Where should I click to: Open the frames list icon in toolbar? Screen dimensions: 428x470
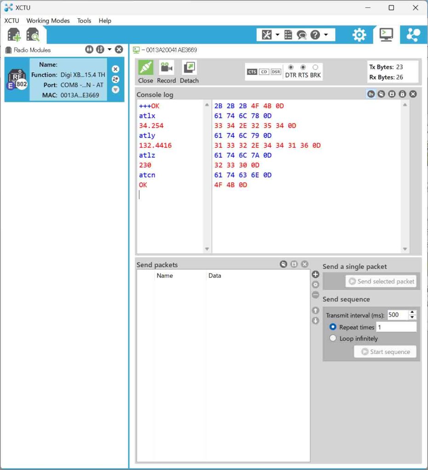[288, 35]
